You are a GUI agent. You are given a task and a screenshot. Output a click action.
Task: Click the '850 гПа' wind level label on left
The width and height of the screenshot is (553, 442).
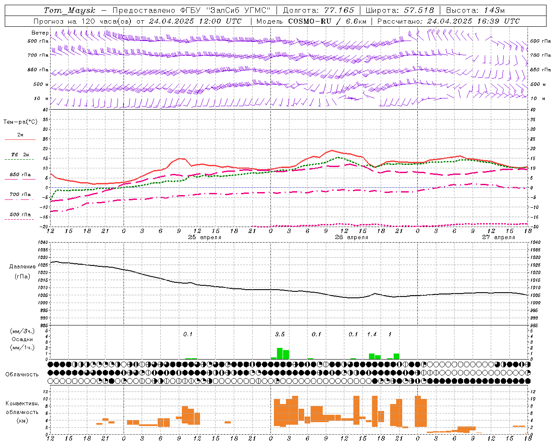click(x=38, y=69)
